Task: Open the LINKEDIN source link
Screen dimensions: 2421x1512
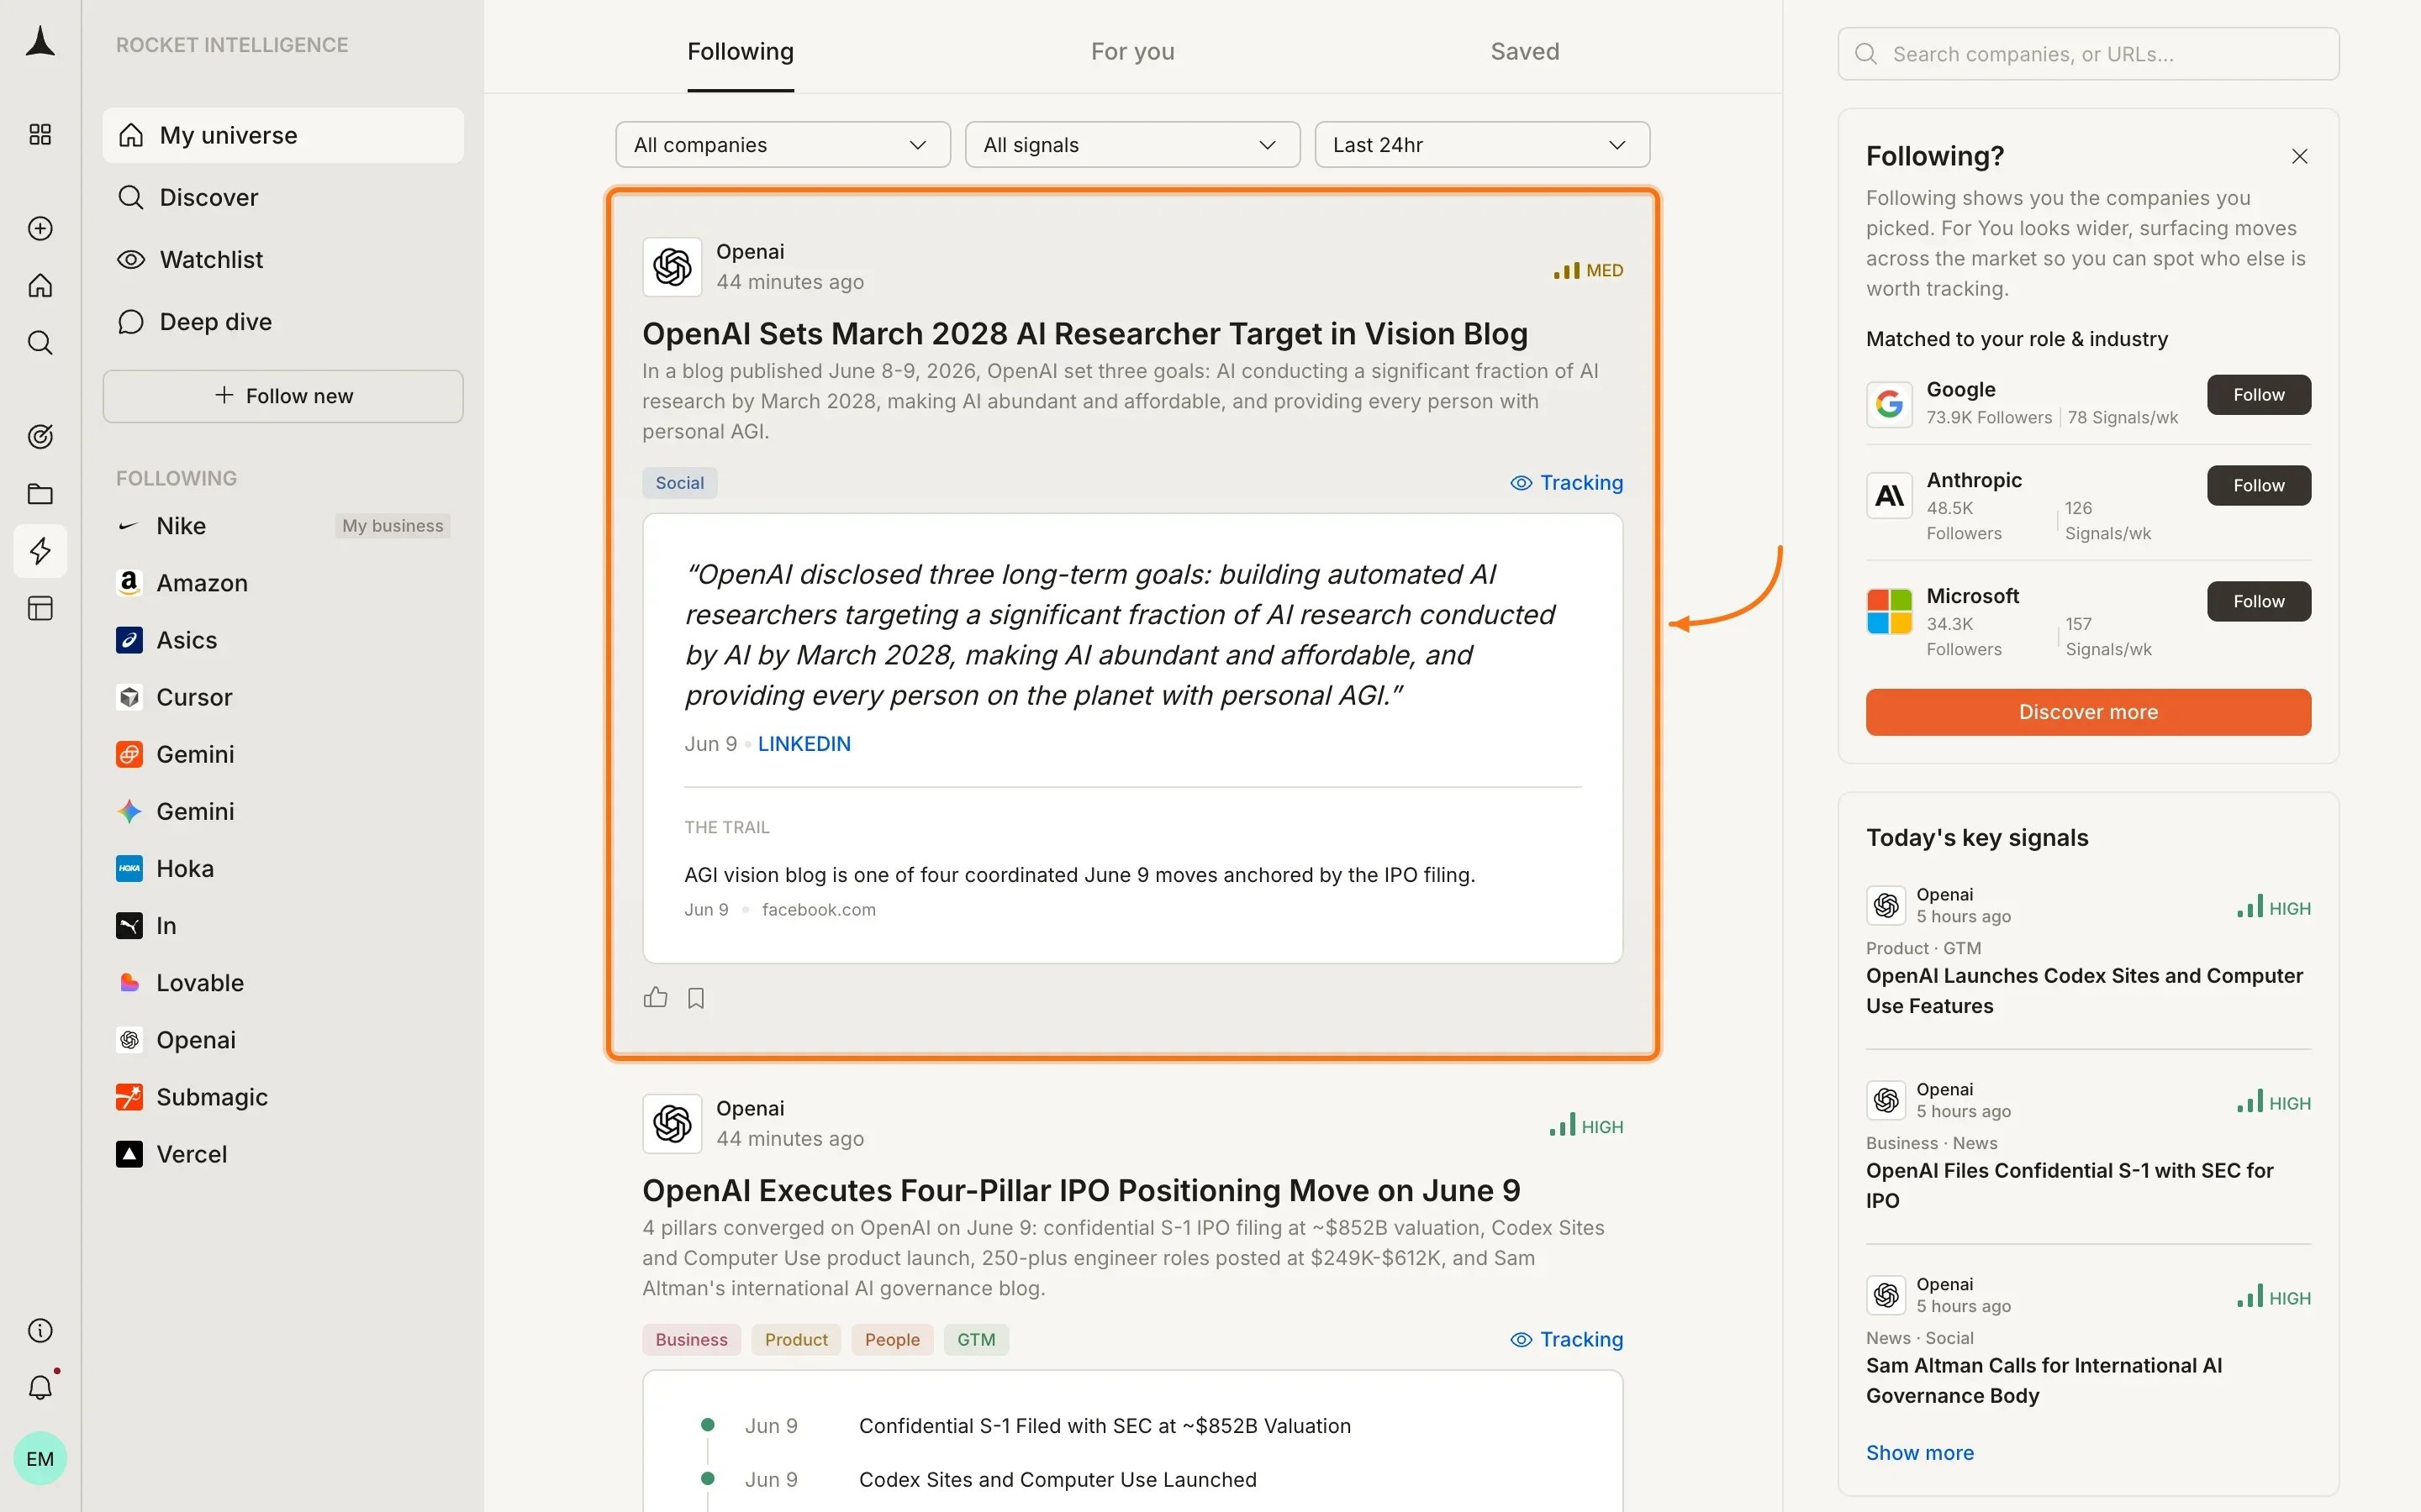Action: [804, 744]
